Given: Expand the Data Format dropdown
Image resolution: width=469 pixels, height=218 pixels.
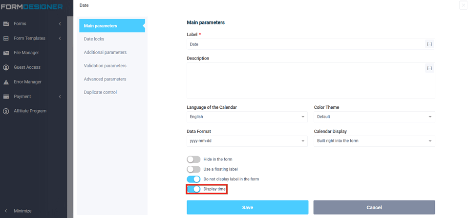Looking at the screenshot, I should point(247,141).
